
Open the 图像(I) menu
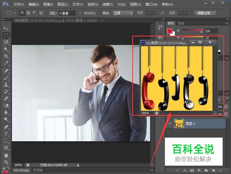click(x=48, y=4)
